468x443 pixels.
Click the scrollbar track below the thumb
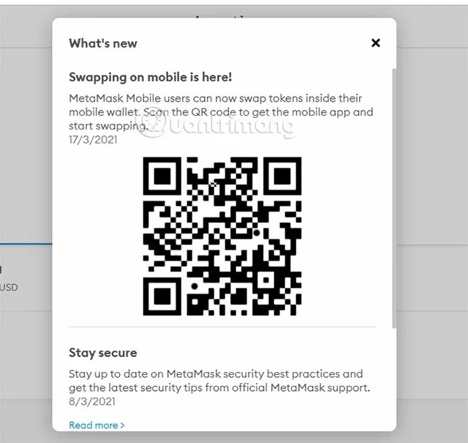click(x=394, y=376)
